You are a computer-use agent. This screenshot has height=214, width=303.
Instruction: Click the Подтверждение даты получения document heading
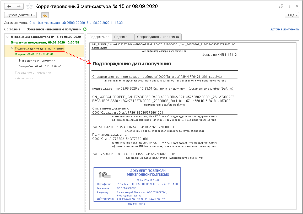(x=132, y=64)
